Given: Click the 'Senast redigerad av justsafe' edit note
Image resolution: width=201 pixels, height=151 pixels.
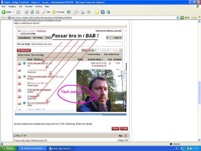Looking at the screenshot, I should [53, 124].
